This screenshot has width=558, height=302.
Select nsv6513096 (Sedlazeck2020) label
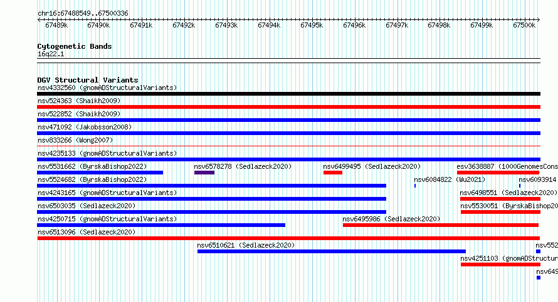(x=87, y=232)
